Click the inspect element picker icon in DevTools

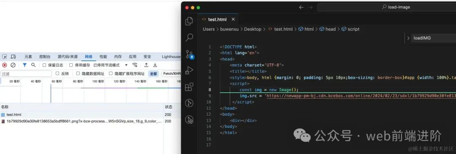point(5,57)
